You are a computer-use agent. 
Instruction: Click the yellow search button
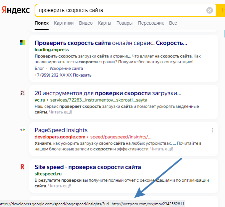click(221, 10)
